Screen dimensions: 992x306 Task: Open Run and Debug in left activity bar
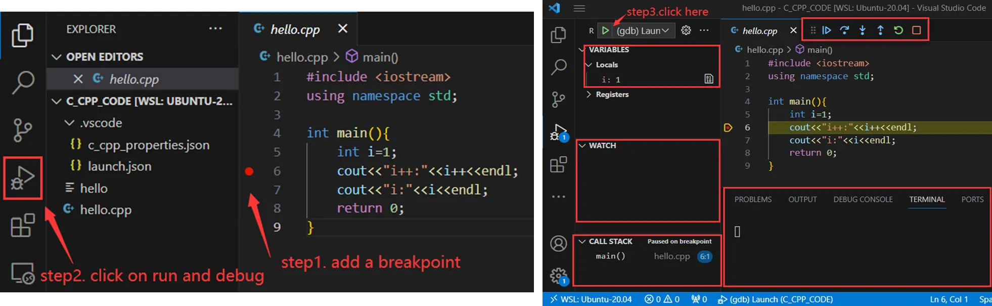23,178
